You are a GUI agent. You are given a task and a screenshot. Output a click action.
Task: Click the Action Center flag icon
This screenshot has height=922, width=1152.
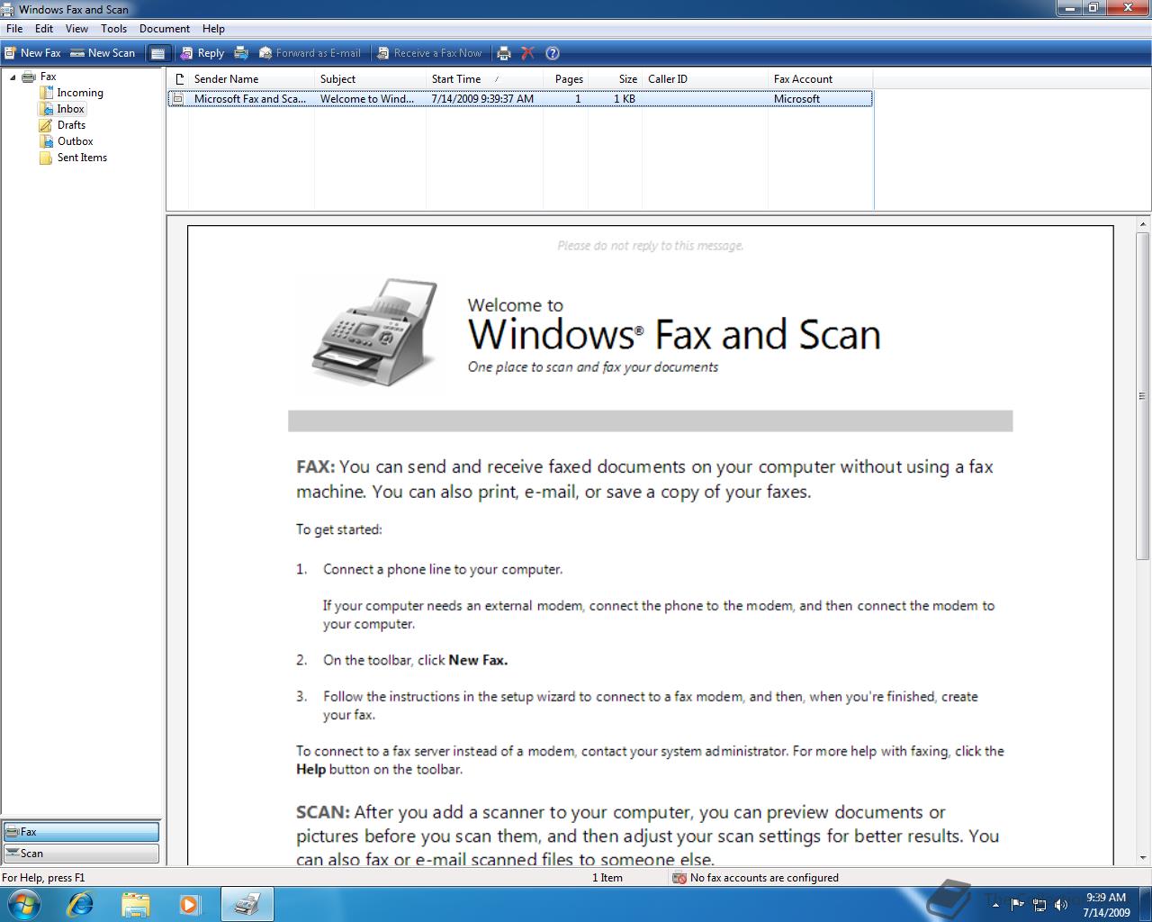1018,905
